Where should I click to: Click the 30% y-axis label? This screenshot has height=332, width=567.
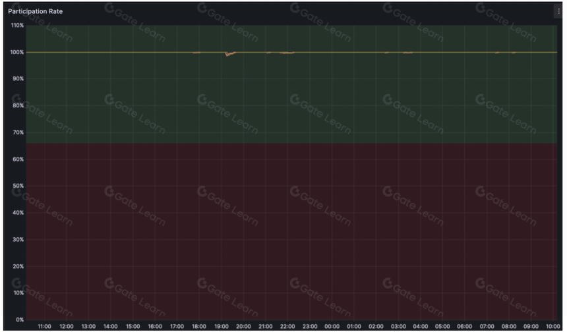(x=18, y=239)
